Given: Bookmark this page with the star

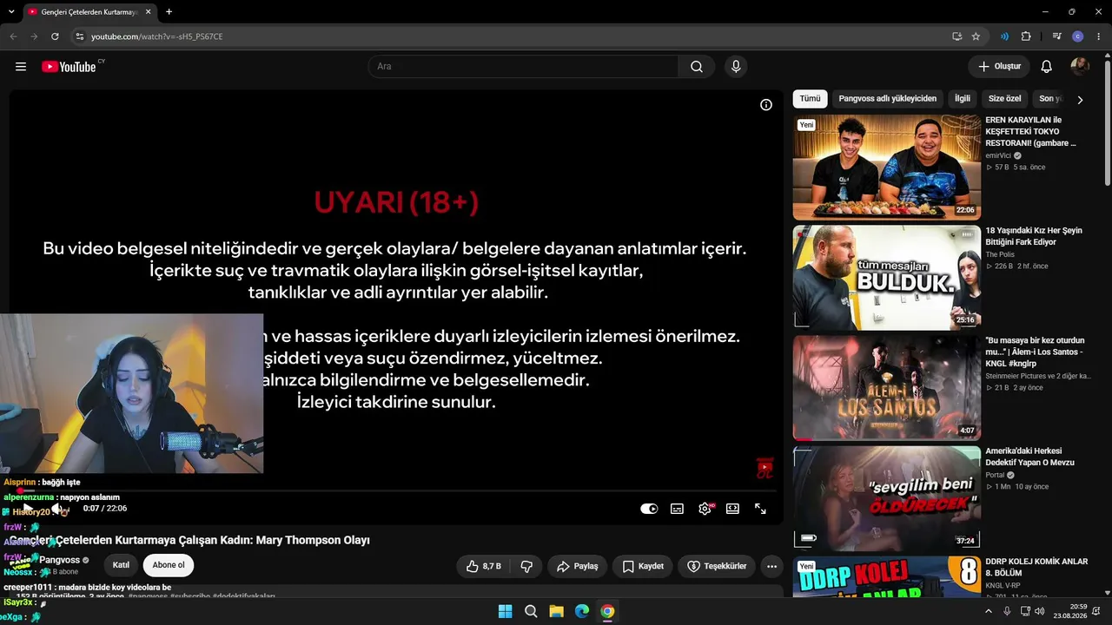Looking at the screenshot, I should click(x=976, y=36).
